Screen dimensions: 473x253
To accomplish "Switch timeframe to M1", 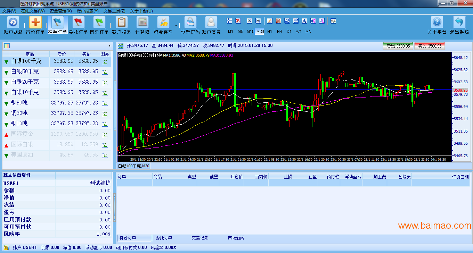I will (x=231, y=32).
